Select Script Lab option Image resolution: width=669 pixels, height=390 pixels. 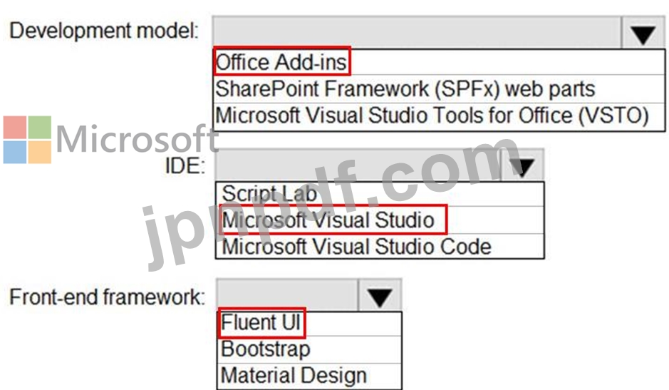click(380, 195)
